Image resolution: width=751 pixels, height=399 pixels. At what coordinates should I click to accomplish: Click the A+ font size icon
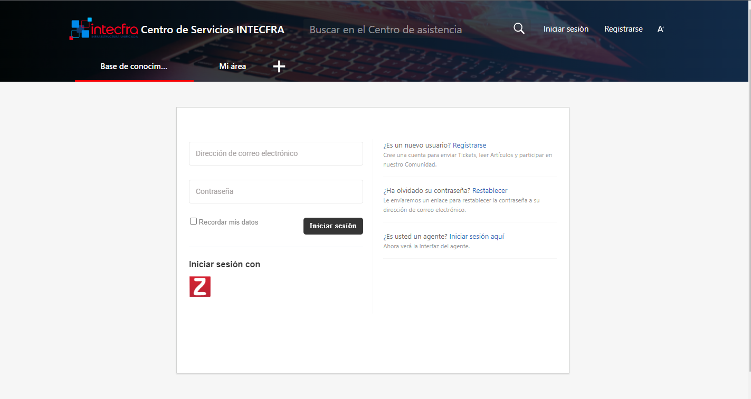pos(660,30)
